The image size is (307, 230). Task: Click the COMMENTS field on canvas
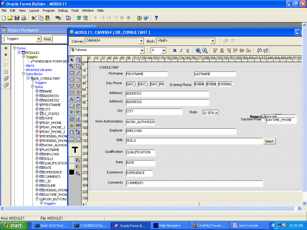tap(194, 183)
